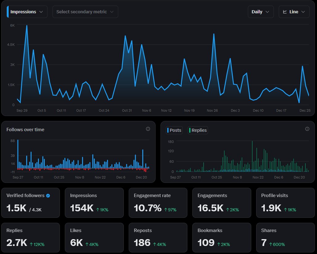The image size is (317, 254).
Task: Open the Daily interval dropdown
Action: 261,12
